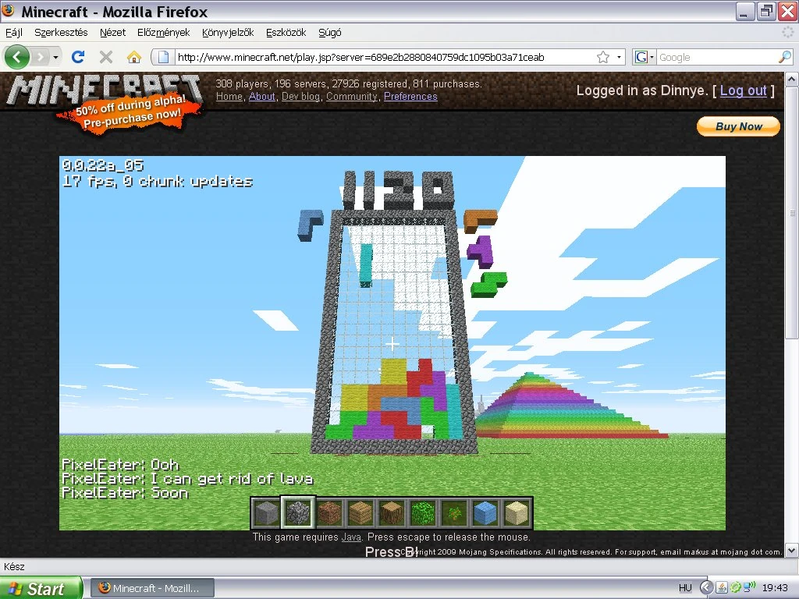Select the sapling item in the hotbar
799x599 pixels.
tap(454, 512)
